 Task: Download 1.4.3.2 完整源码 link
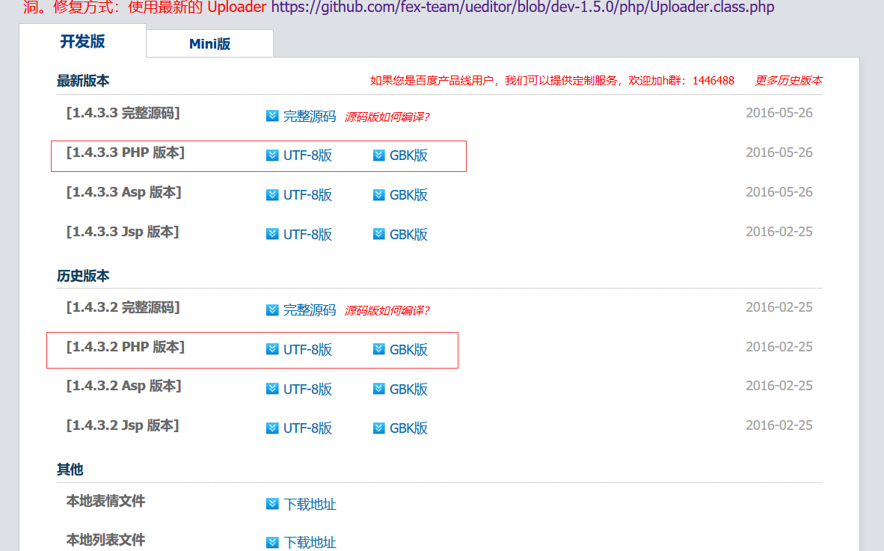(310, 310)
